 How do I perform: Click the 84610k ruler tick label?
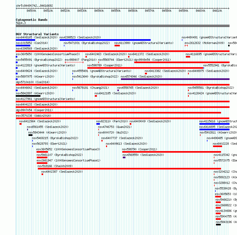tap(217, 11)
